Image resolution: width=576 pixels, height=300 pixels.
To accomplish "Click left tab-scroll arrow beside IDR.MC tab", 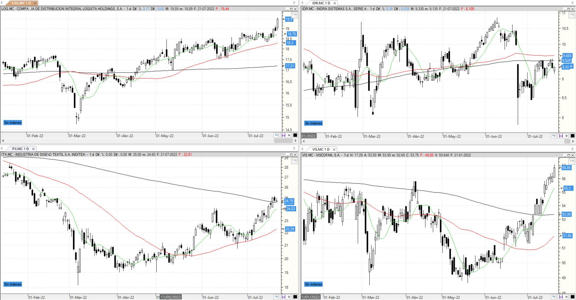I will click(303, 3).
